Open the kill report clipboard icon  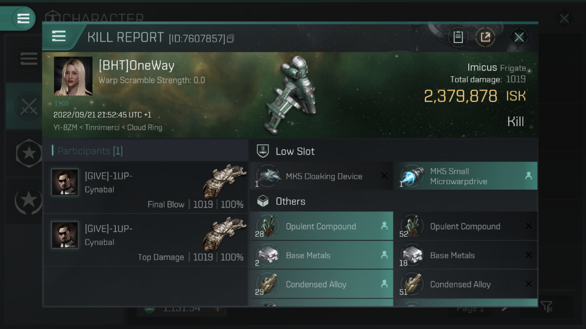pos(458,37)
